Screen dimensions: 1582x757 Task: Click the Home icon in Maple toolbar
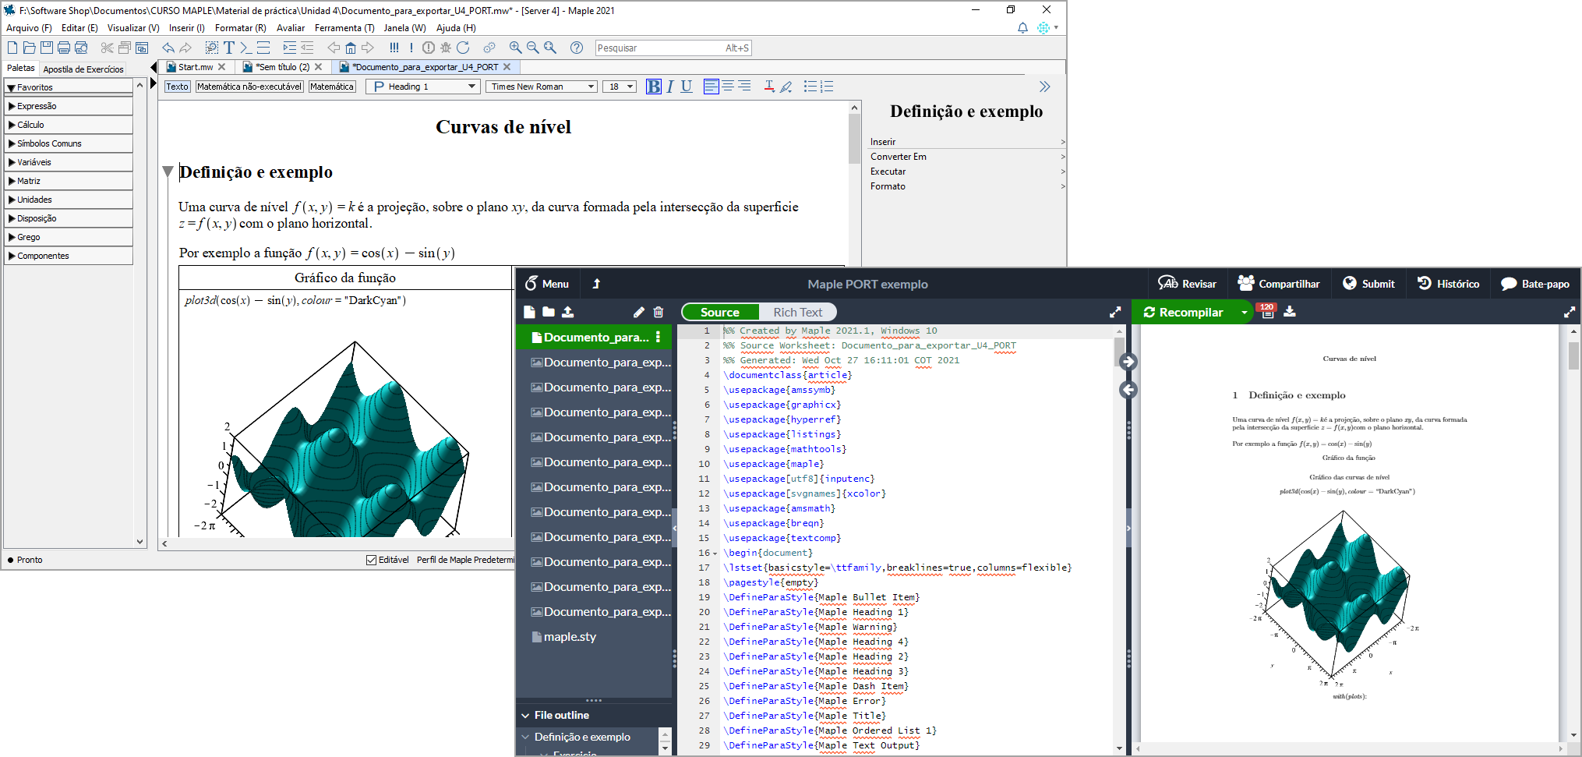[351, 48]
